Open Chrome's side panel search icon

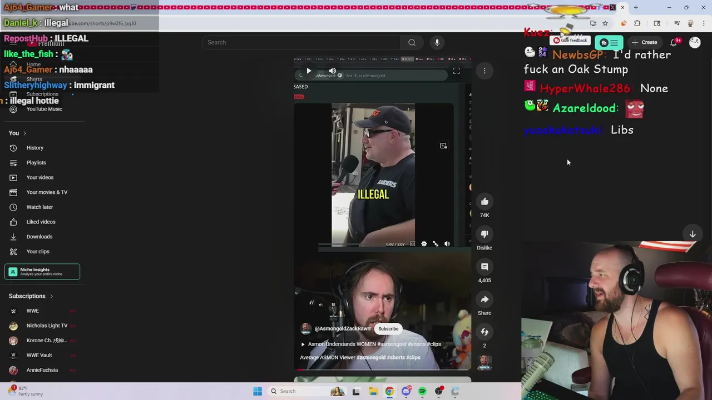point(657,23)
